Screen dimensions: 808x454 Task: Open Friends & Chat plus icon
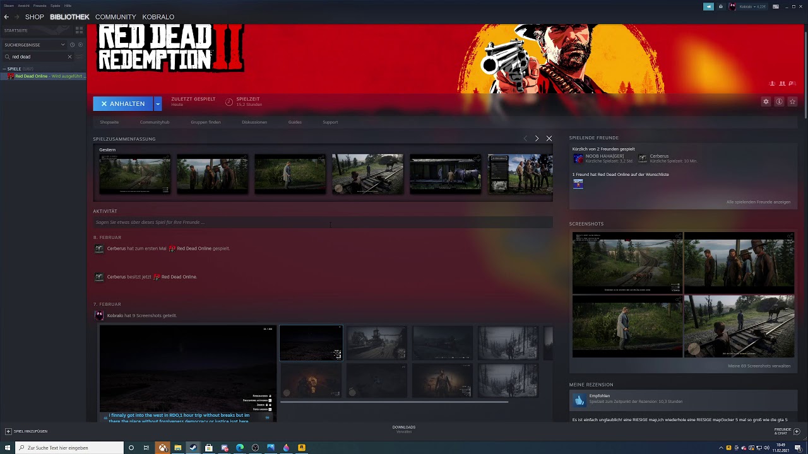pos(797,431)
